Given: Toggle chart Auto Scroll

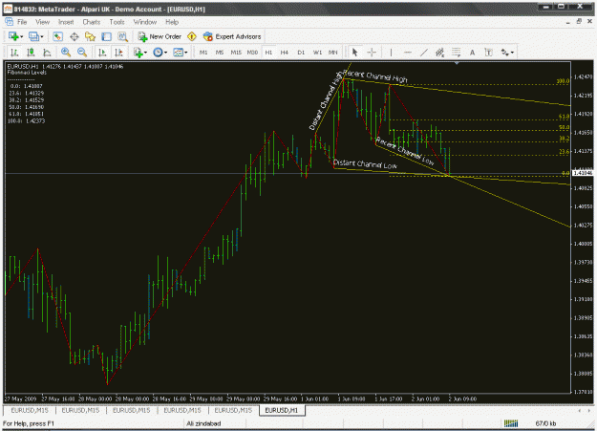Looking at the screenshot, I should 102,53.
